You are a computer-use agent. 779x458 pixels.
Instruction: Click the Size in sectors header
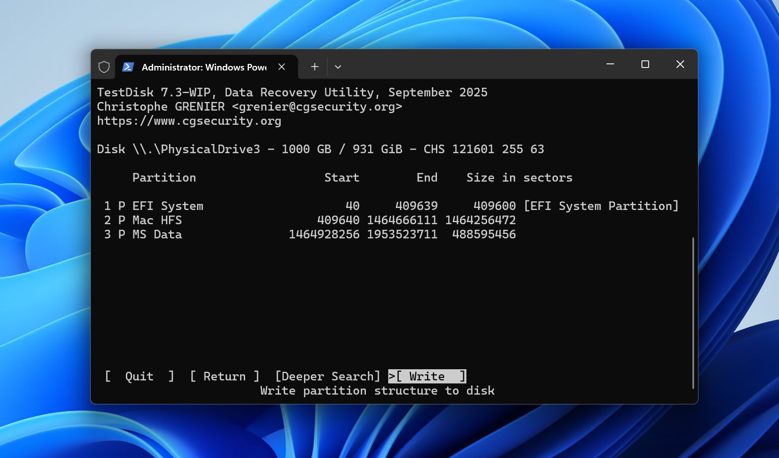coord(519,178)
